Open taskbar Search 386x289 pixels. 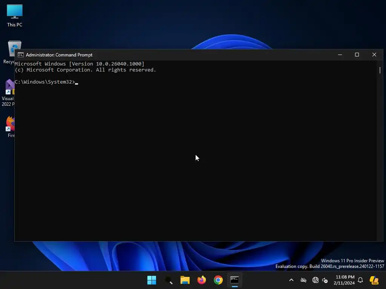coord(168,280)
